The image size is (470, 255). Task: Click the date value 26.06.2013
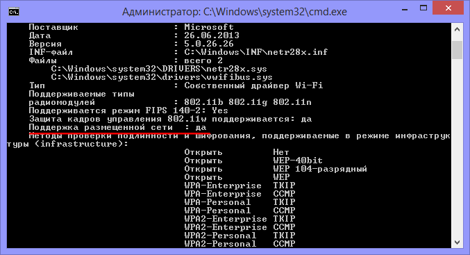[x=212, y=35]
